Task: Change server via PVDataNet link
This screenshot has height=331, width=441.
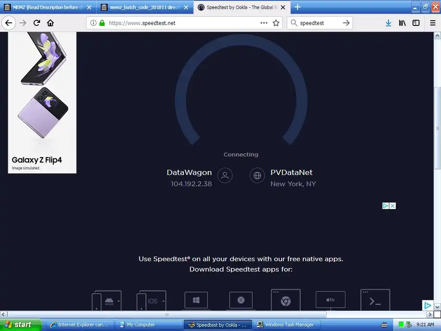Action: [292, 172]
